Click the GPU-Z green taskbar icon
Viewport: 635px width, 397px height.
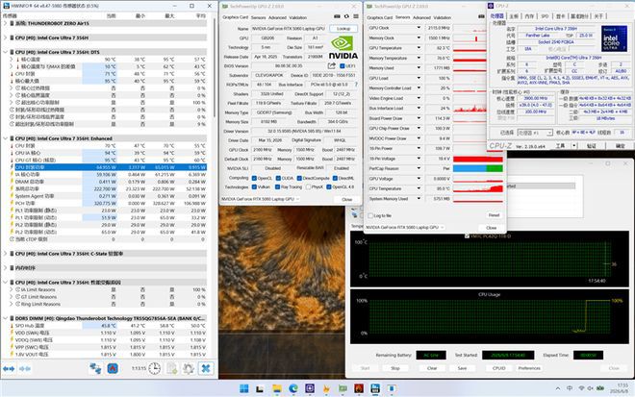[343, 388]
